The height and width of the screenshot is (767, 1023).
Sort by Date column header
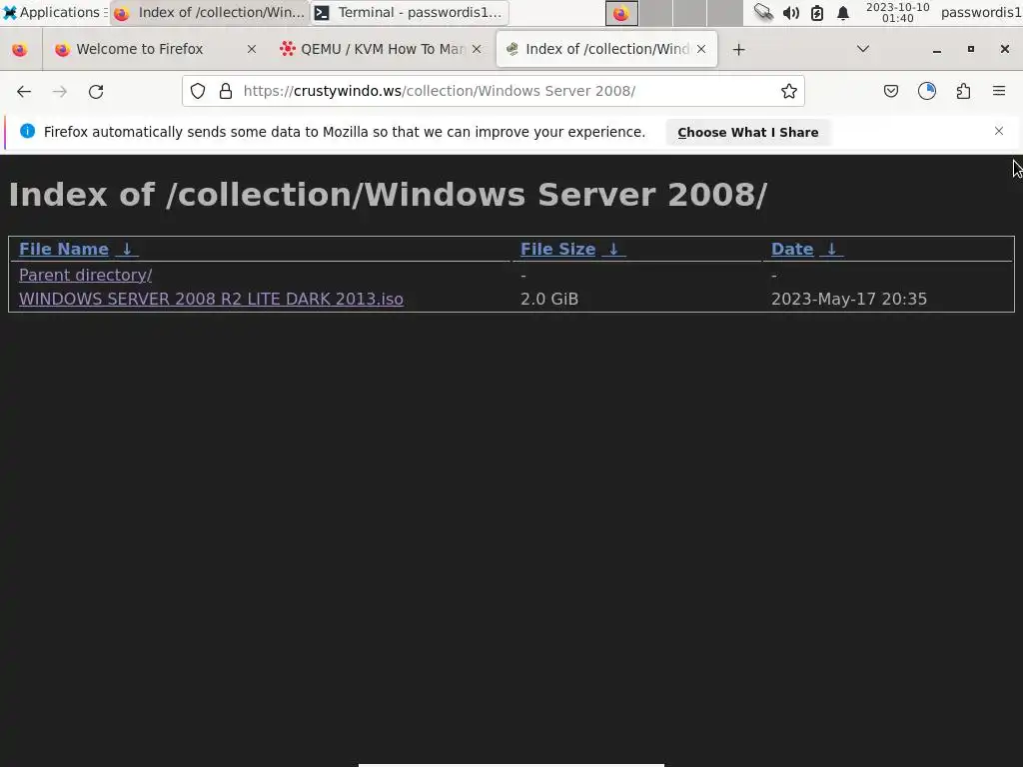tap(792, 249)
